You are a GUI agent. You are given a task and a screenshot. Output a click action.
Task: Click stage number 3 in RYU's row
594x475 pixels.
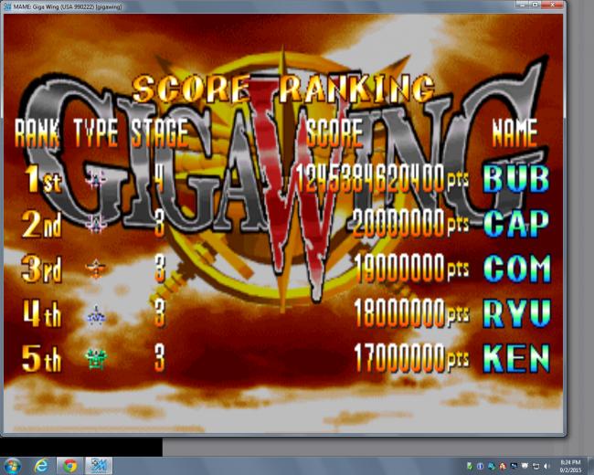(160, 313)
